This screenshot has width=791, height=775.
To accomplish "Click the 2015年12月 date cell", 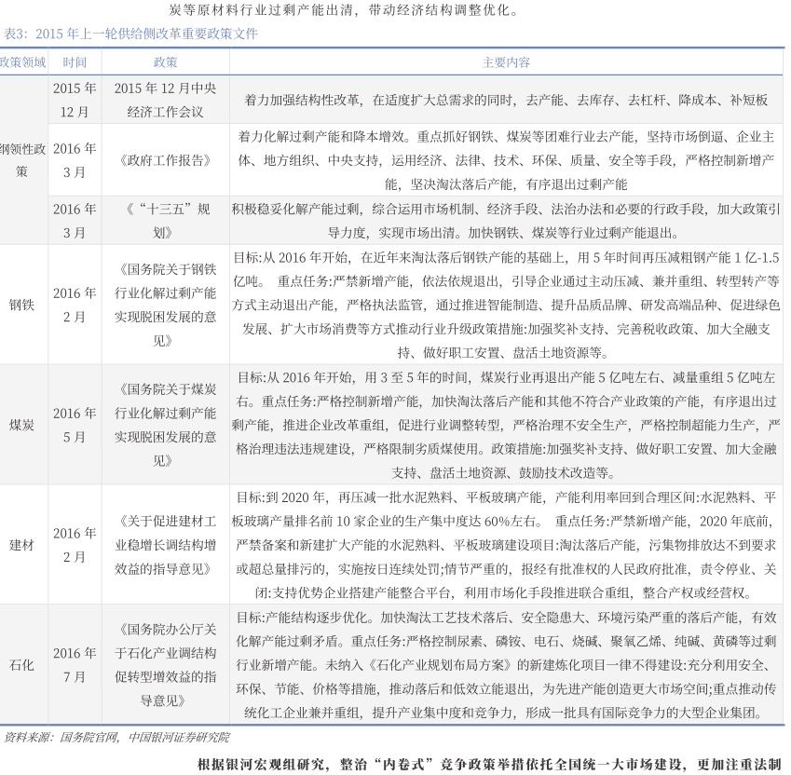I will [x=75, y=100].
